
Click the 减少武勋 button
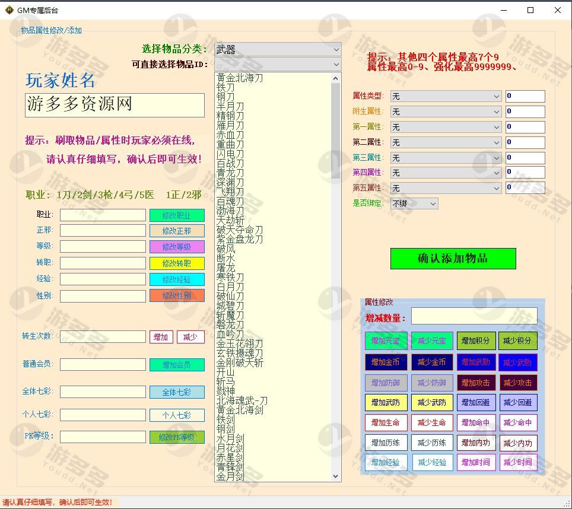tap(517, 362)
